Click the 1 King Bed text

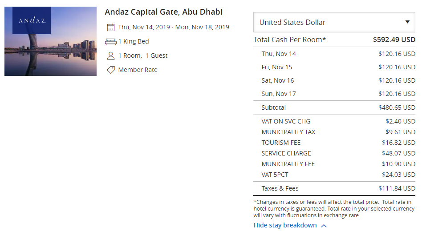pyautogui.click(x=134, y=41)
